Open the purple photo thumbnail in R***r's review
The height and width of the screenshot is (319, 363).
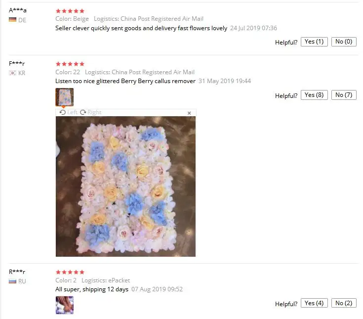(x=65, y=305)
